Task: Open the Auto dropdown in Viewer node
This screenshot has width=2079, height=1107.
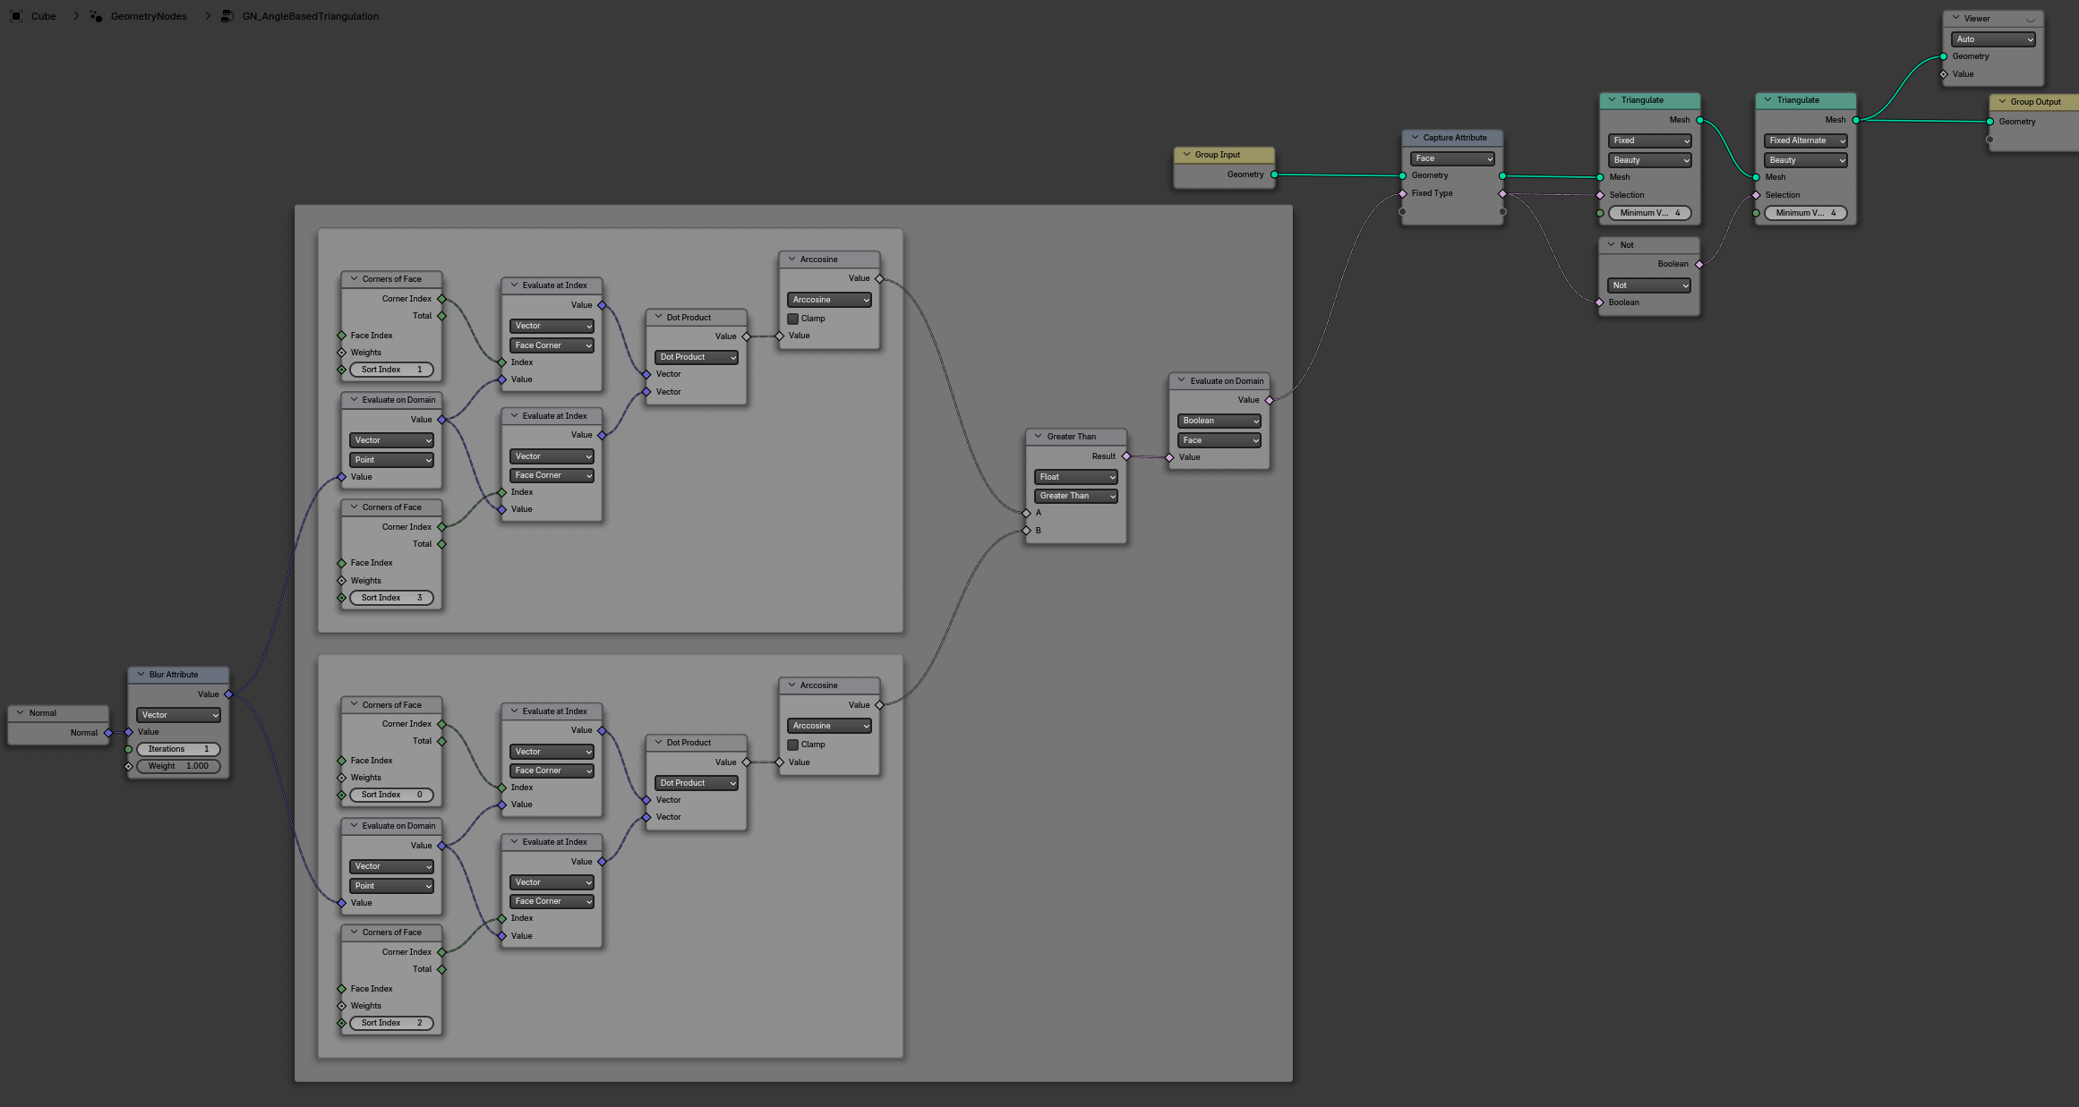Action: pos(1993,39)
